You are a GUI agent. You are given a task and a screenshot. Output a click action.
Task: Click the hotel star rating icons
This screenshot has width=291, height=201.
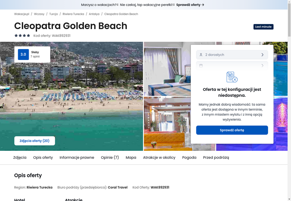point(22,36)
